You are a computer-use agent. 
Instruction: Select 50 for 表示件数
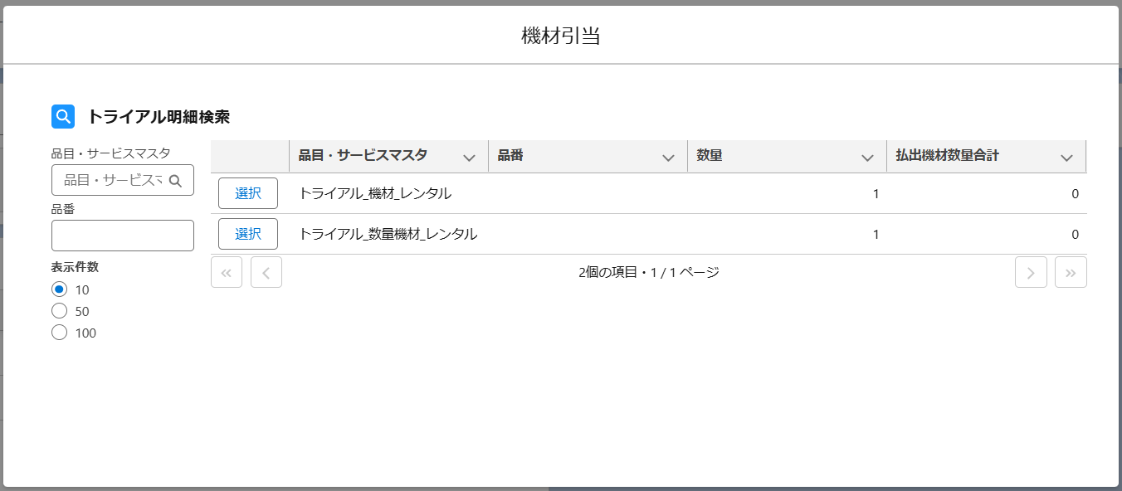[x=59, y=311]
